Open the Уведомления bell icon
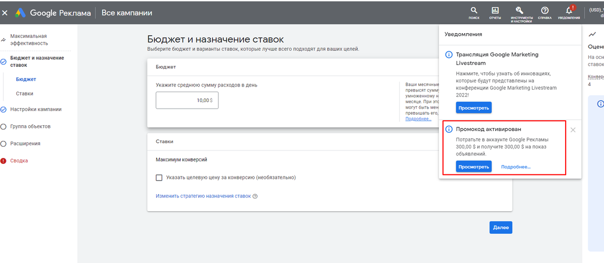 pyautogui.click(x=569, y=13)
